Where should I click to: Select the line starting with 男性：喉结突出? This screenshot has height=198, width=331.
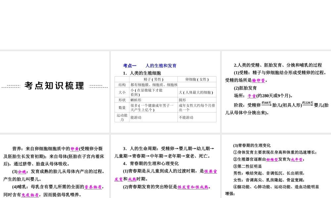coord(269,173)
